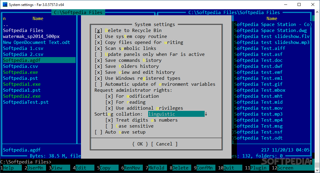
Task: Click 4 Edit key bar item
Action: (x=83, y=168)
